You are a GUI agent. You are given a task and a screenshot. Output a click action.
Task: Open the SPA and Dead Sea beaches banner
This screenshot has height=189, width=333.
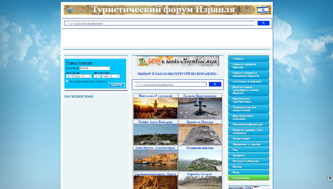coord(178,61)
